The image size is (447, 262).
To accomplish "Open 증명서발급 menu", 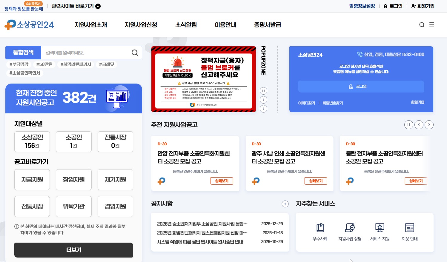I will tap(268, 25).
